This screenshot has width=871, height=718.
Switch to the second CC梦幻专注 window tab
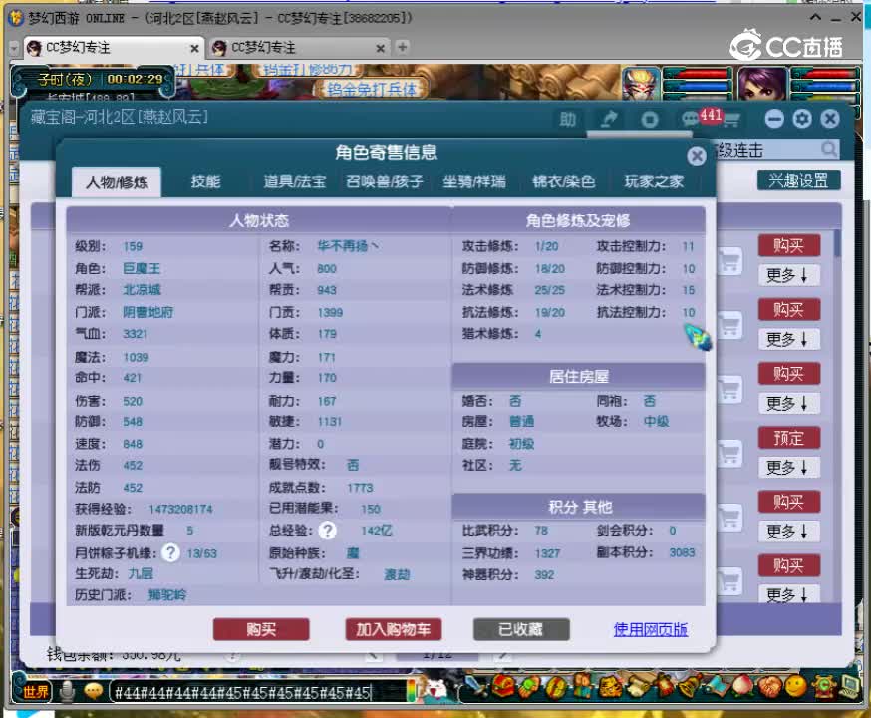tap(297, 48)
